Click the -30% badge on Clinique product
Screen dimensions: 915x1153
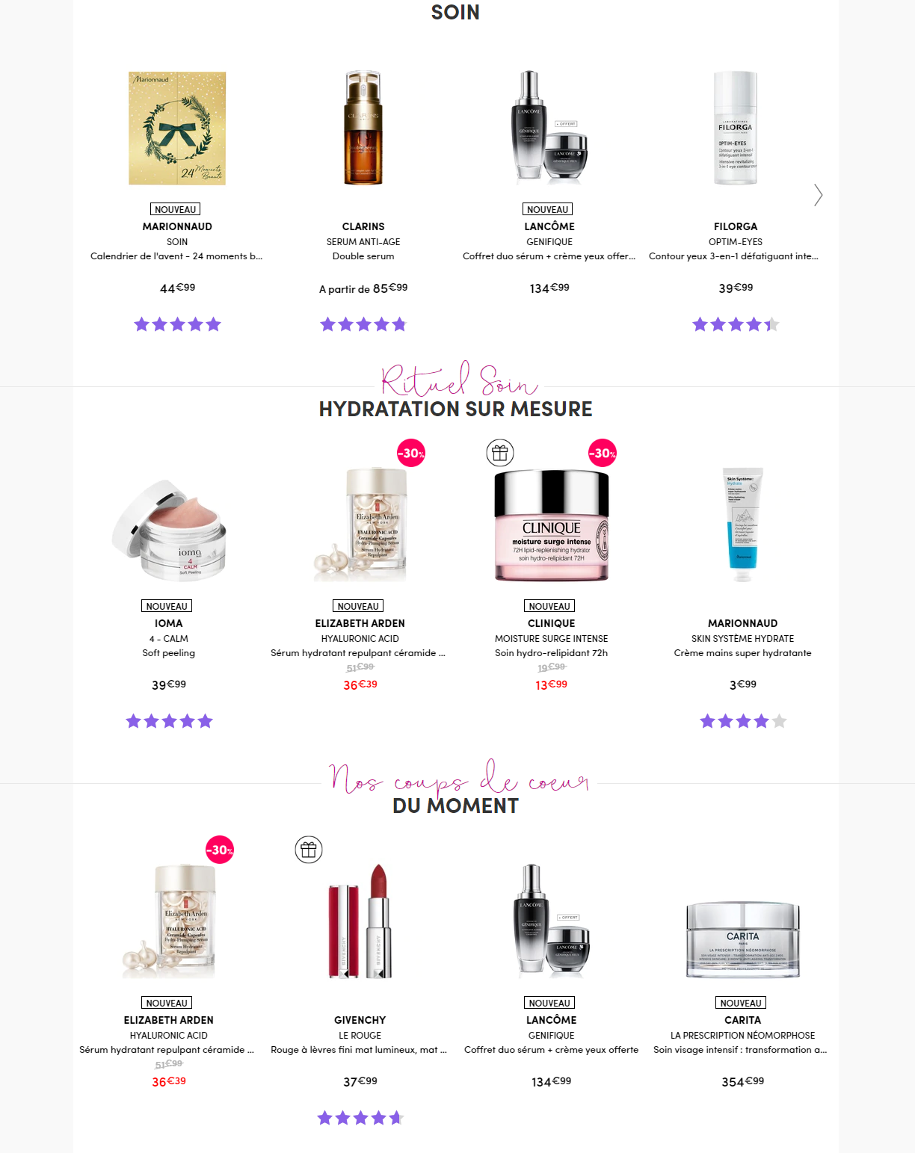click(x=603, y=453)
